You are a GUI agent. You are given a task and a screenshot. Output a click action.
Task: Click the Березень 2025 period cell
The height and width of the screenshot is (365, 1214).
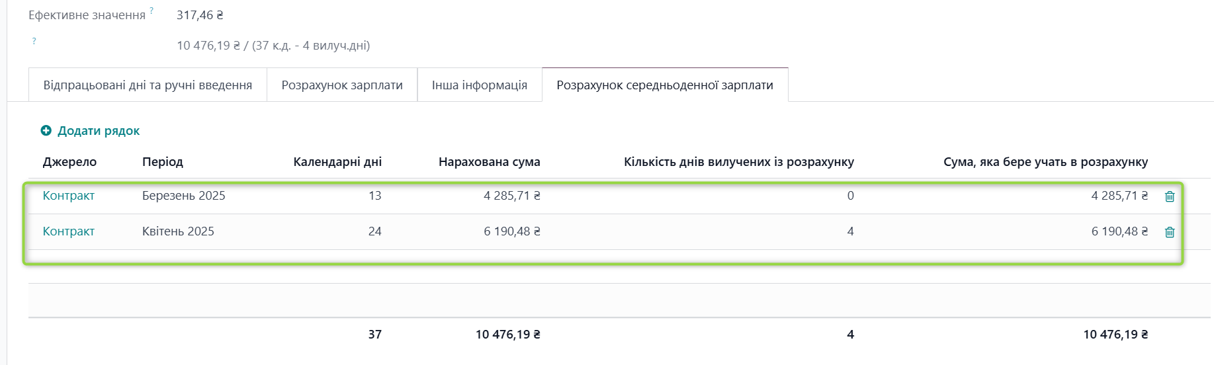tap(184, 196)
